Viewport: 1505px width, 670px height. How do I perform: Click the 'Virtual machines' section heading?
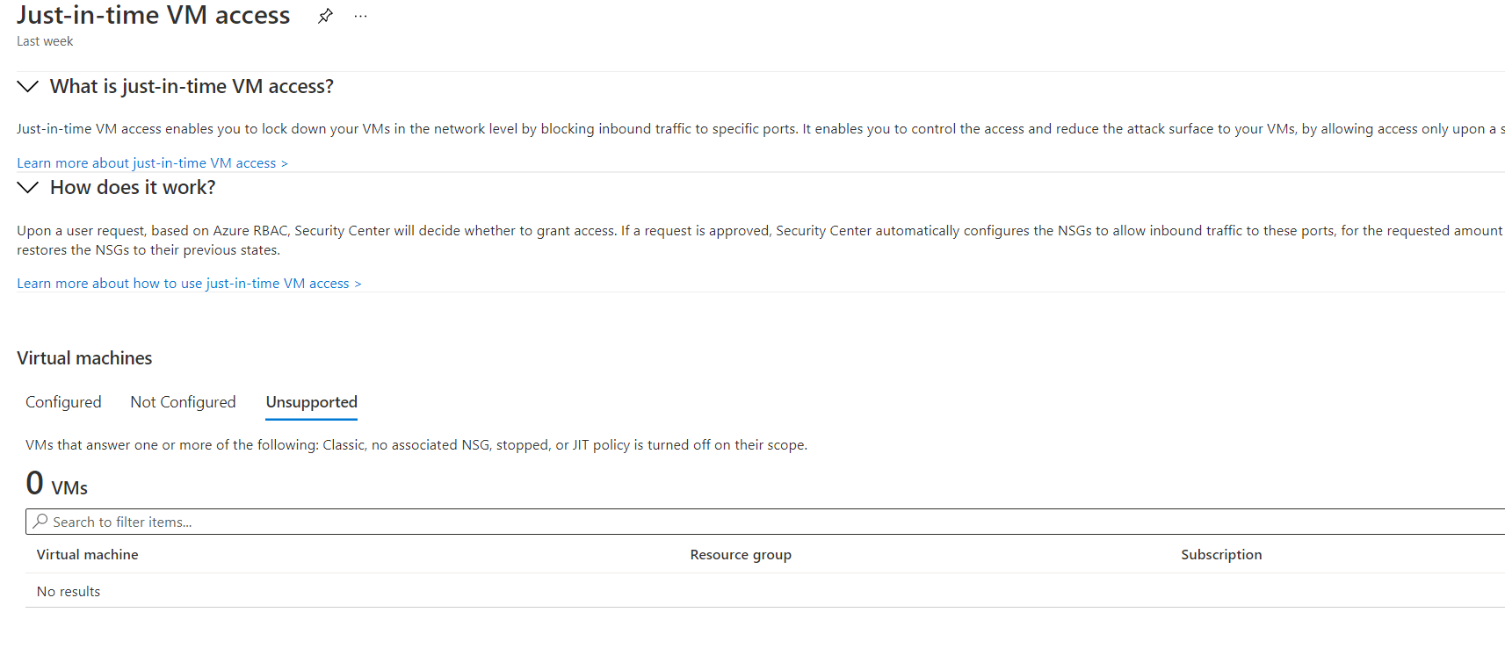coord(84,357)
